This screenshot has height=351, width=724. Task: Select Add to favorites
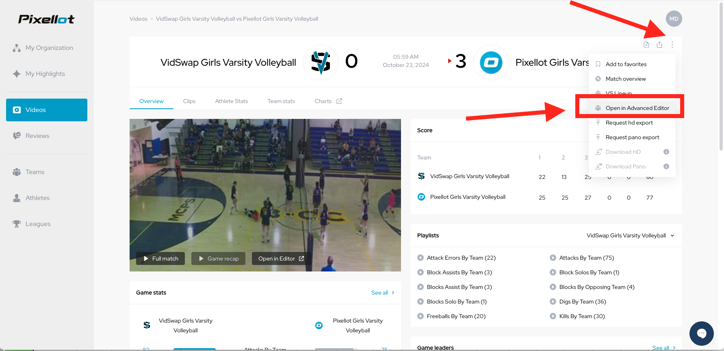pos(632,64)
